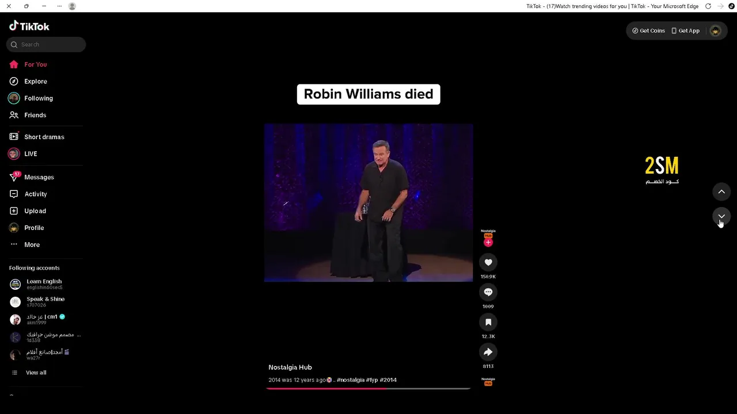Click the Search input field

[x=46, y=44]
